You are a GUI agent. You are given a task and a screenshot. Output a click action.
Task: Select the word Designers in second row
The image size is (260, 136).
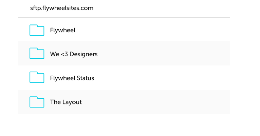coord(83,54)
